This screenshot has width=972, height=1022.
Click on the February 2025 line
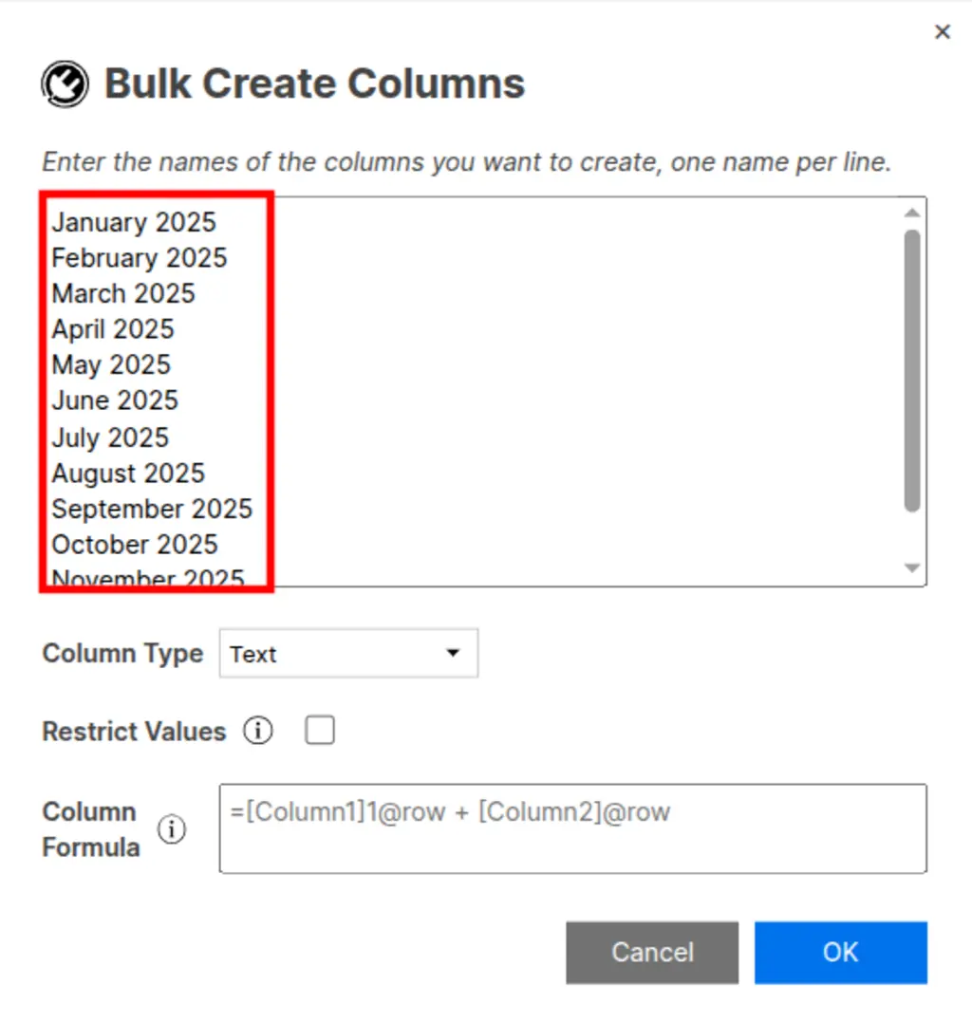(x=140, y=258)
